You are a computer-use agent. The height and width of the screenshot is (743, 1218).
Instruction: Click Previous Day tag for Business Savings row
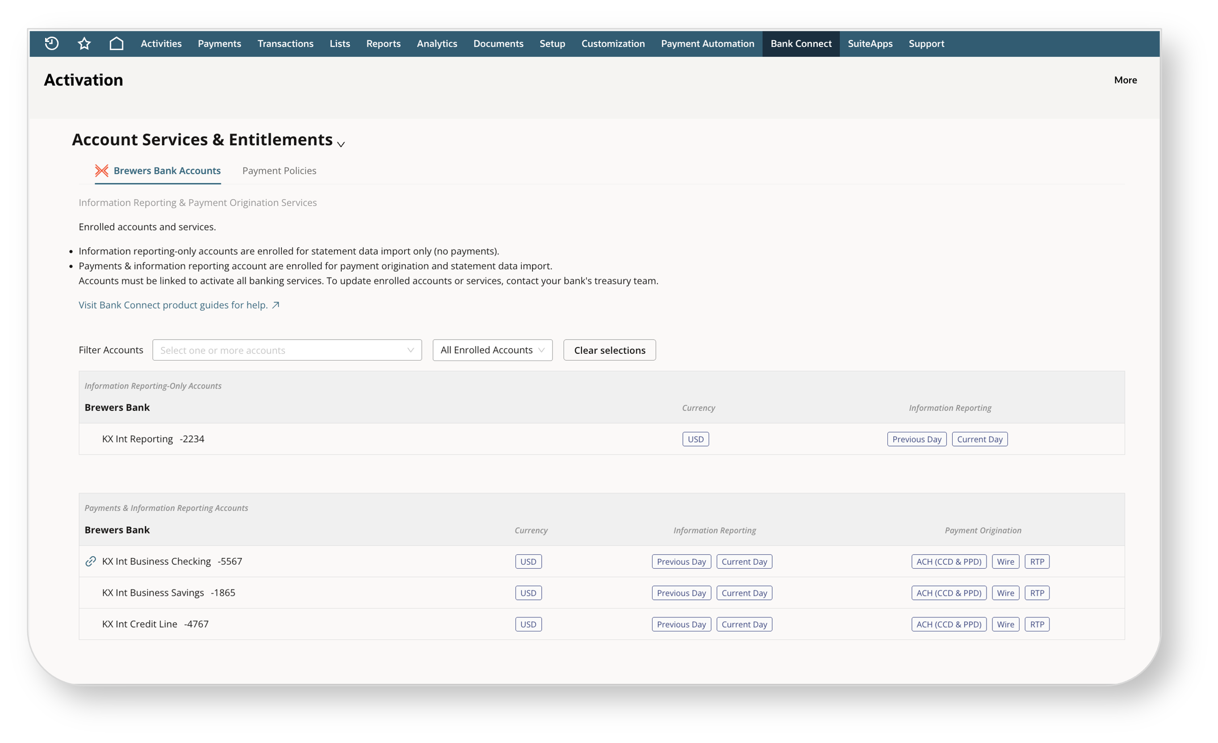pos(682,593)
